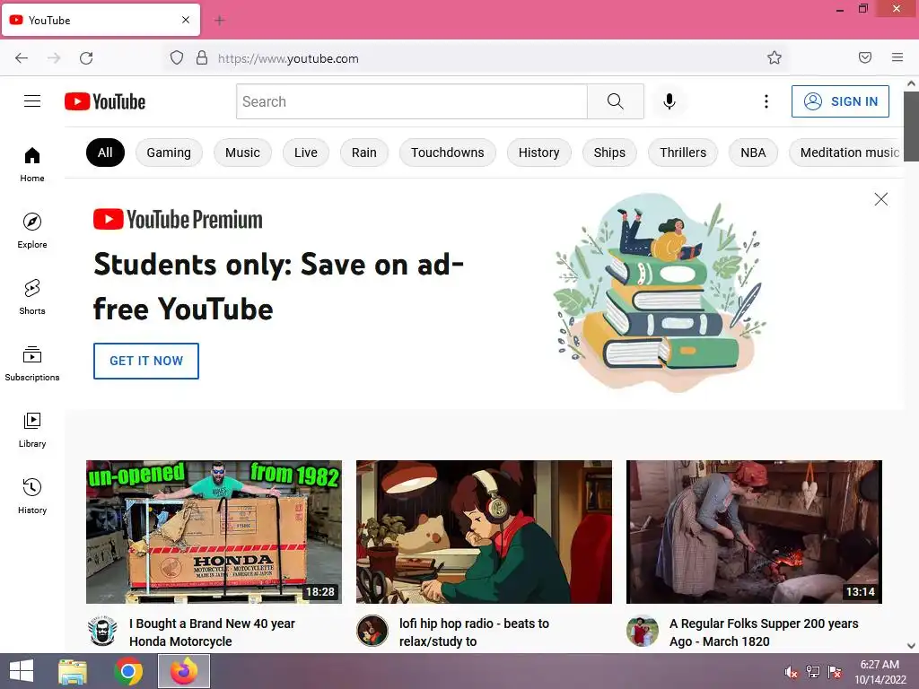This screenshot has width=919, height=689.
Task: Open the Save to Pocket icon
Action: point(865,57)
